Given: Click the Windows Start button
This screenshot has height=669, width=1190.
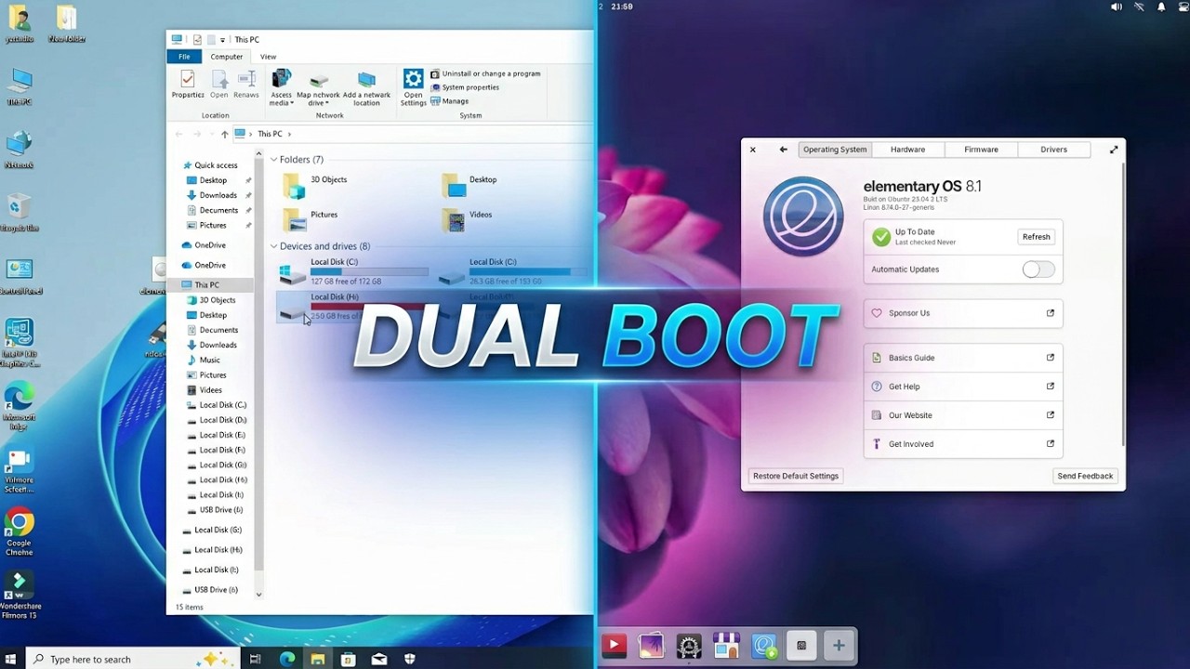Looking at the screenshot, I should pyautogui.click(x=11, y=659).
